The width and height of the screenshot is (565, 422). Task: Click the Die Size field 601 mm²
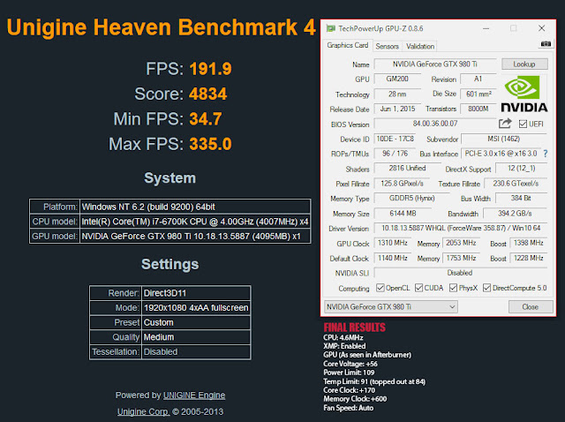pyautogui.click(x=478, y=94)
